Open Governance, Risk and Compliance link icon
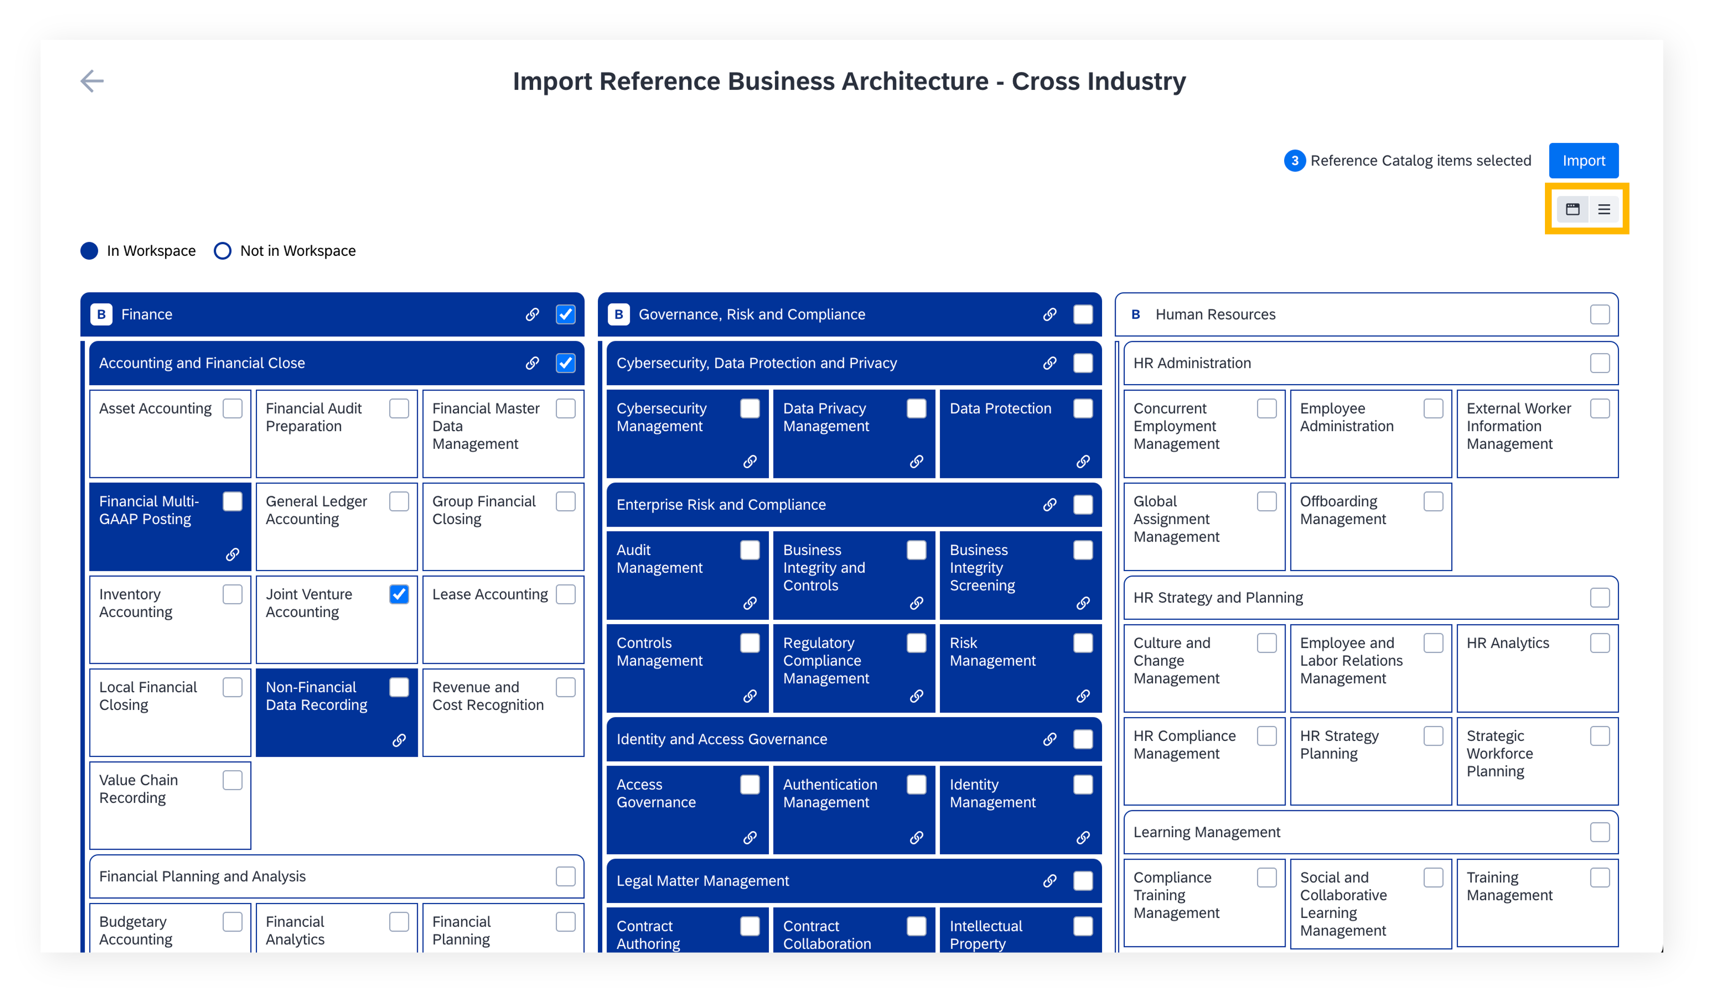 pos(1049,315)
